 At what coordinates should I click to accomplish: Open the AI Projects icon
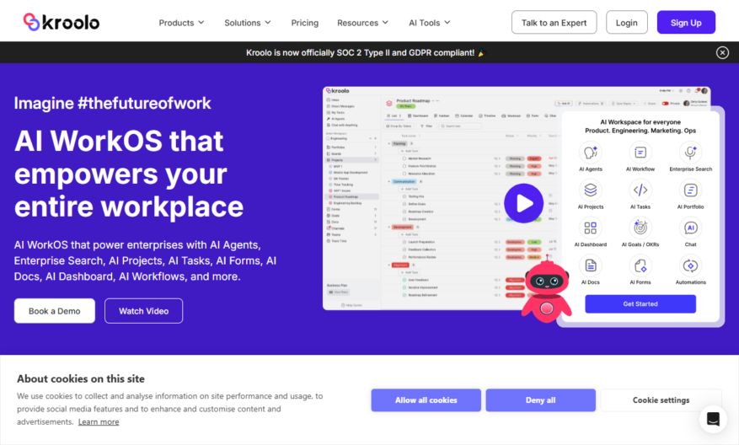590,190
